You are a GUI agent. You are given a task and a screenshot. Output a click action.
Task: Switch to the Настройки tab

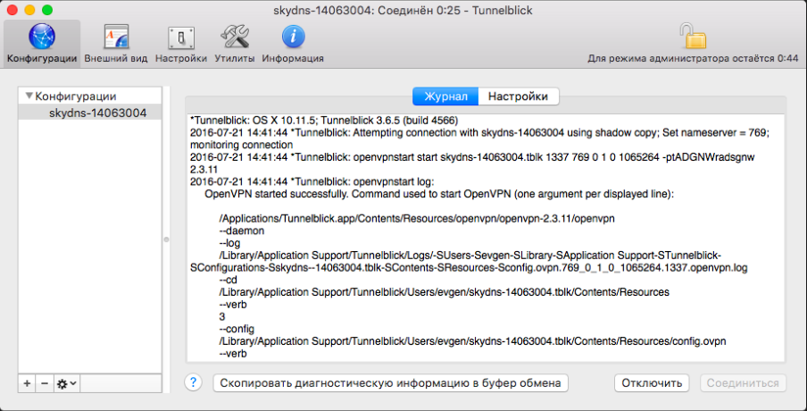pos(518,96)
